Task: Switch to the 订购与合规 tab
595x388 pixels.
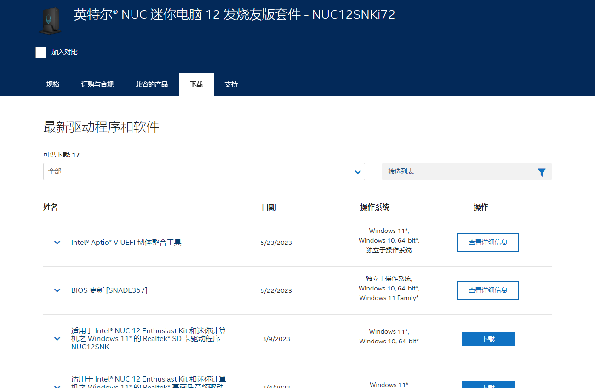Action: (97, 84)
